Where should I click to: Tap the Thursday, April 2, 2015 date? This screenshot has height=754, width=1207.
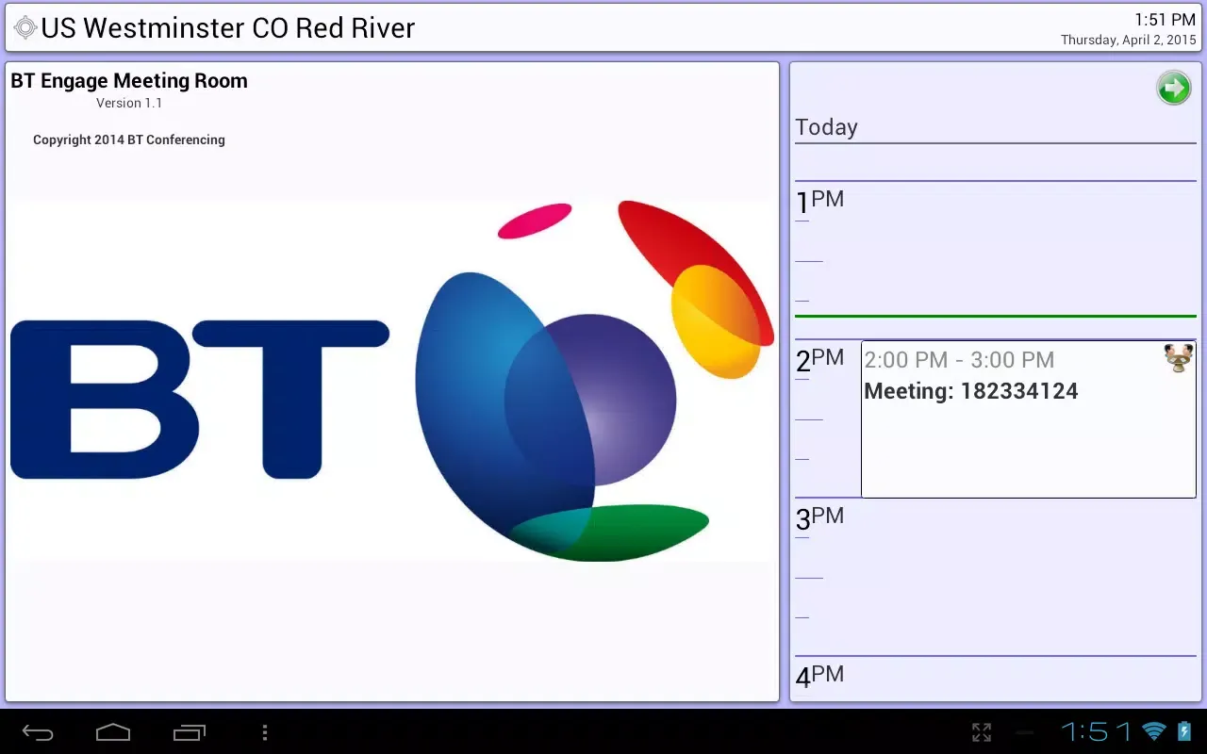pos(1129,40)
